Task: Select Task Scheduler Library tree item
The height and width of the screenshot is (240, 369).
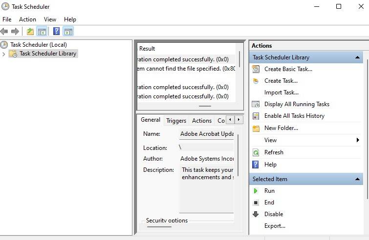Action: [48, 54]
